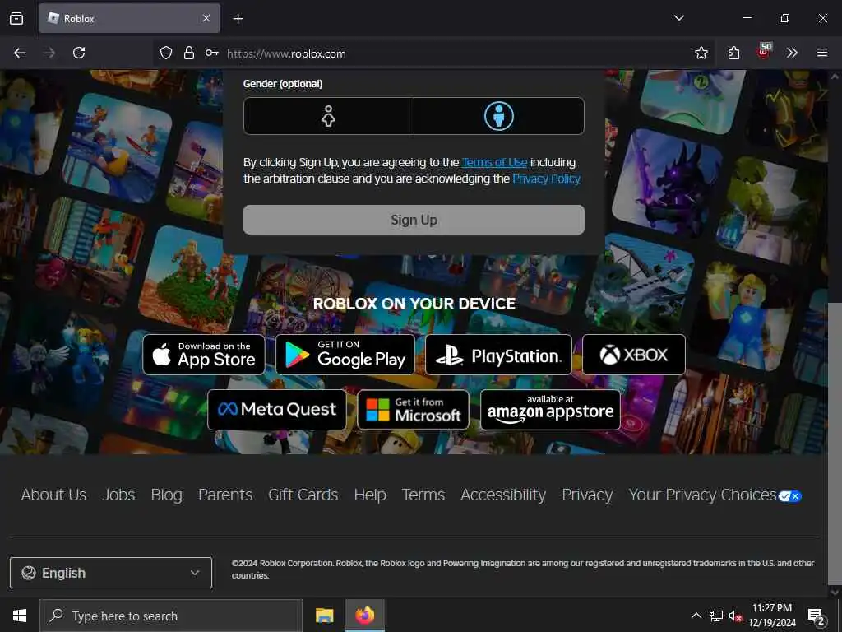Open the uBlock extension showing 50
The image size is (842, 632).
tap(764, 52)
